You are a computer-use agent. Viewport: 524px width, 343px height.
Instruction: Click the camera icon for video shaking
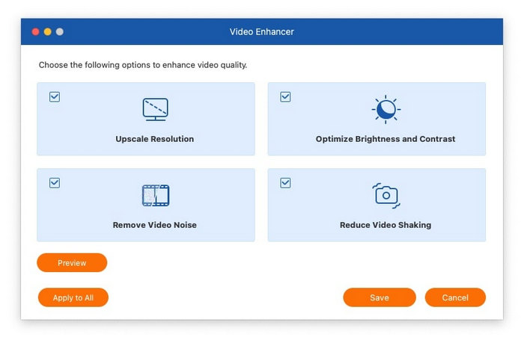coord(386,195)
